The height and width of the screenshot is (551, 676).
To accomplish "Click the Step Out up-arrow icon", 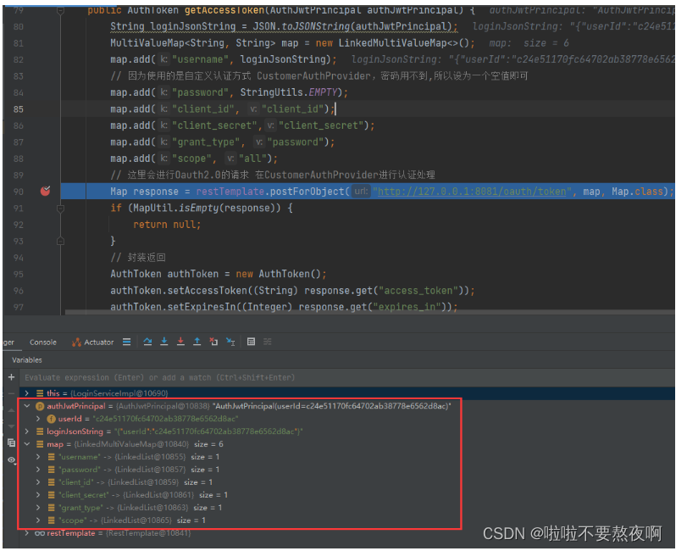I will click(197, 342).
